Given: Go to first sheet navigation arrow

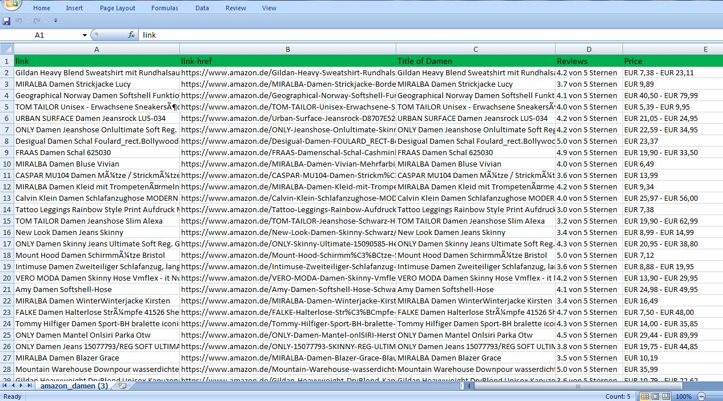Looking at the screenshot, I should [5, 386].
